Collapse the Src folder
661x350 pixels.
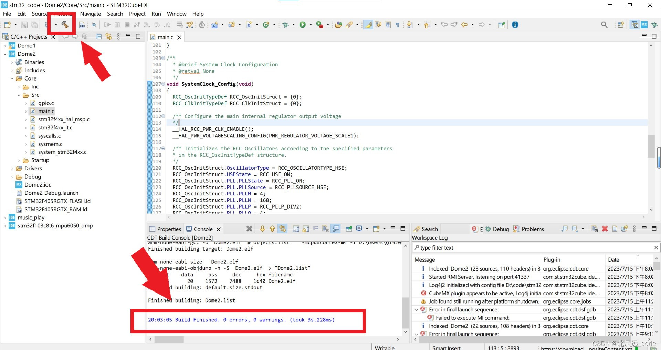click(x=19, y=95)
